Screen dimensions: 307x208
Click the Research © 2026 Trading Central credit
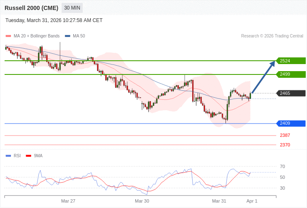[x=272, y=36]
